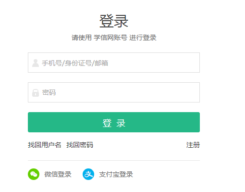
Task: Click the 手机号/身份证号/邮箱 placeholder text
Action: coord(75,63)
